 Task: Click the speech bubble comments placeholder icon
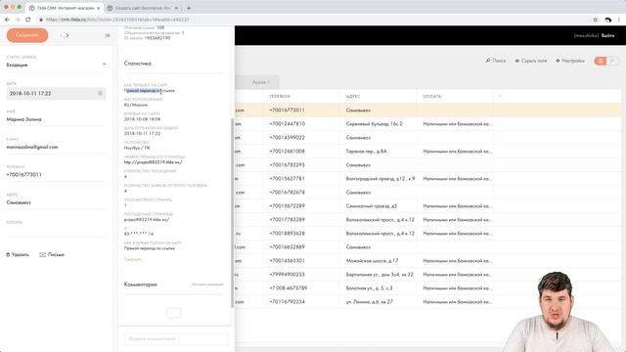[174, 313]
